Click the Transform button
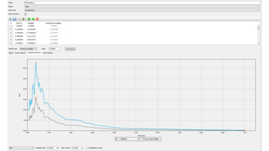The width and height of the screenshot is (269, 151). coord(70,49)
